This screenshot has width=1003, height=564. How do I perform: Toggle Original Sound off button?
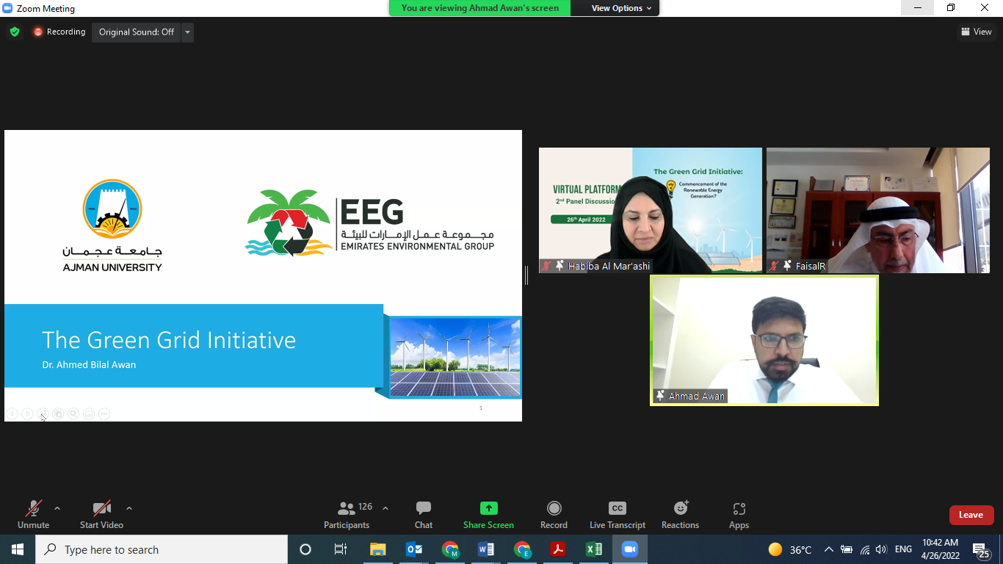(136, 32)
